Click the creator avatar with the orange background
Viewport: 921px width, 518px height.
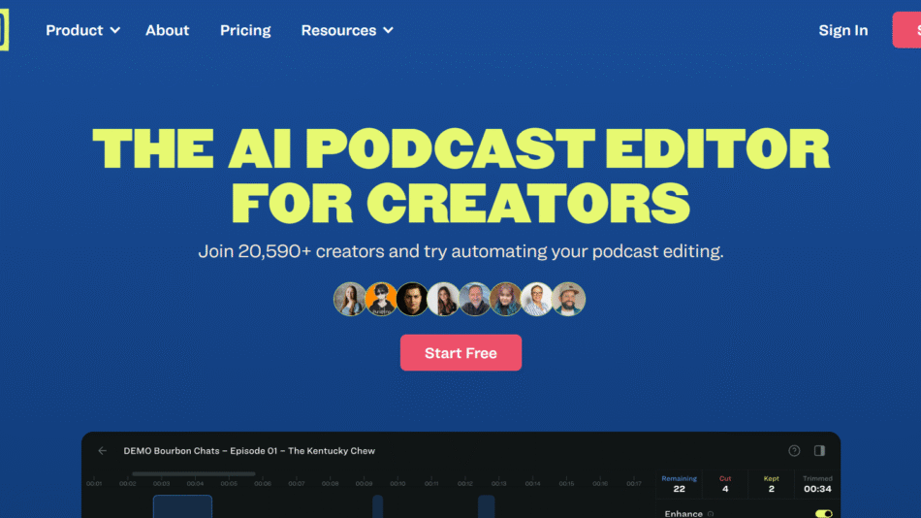pyautogui.click(x=382, y=300)
